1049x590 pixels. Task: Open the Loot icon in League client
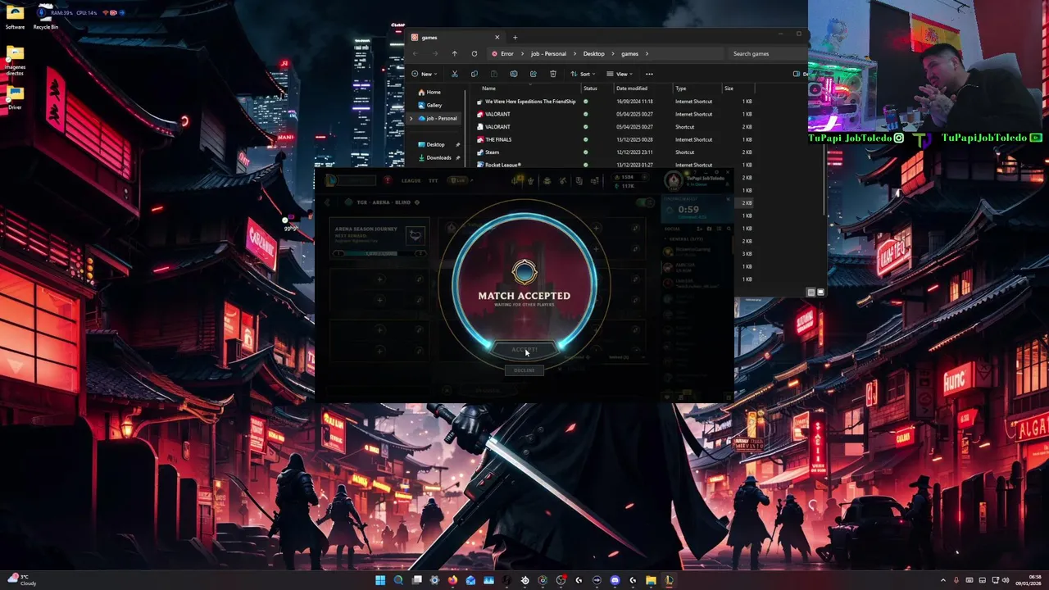(x=563, y=180)
